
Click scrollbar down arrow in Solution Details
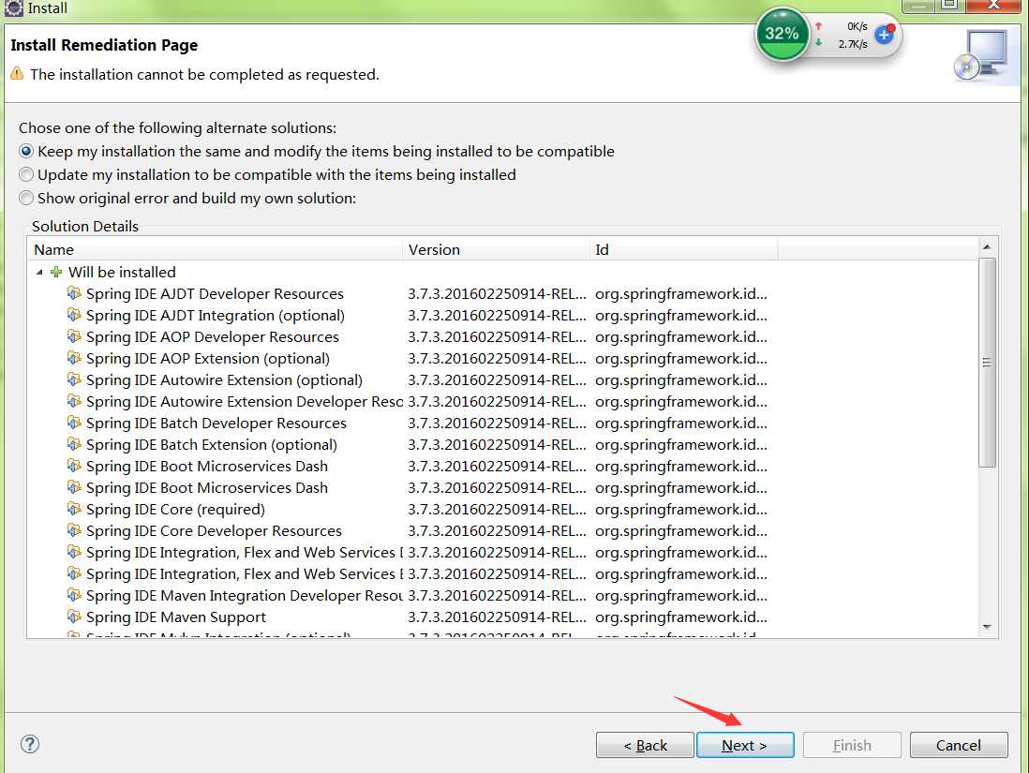(x=986, y=628)
